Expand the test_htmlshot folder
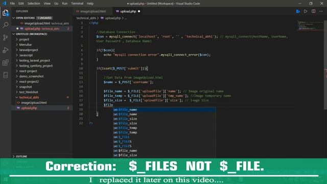This screenshot has width=327, height=184. tap(29, 92)
